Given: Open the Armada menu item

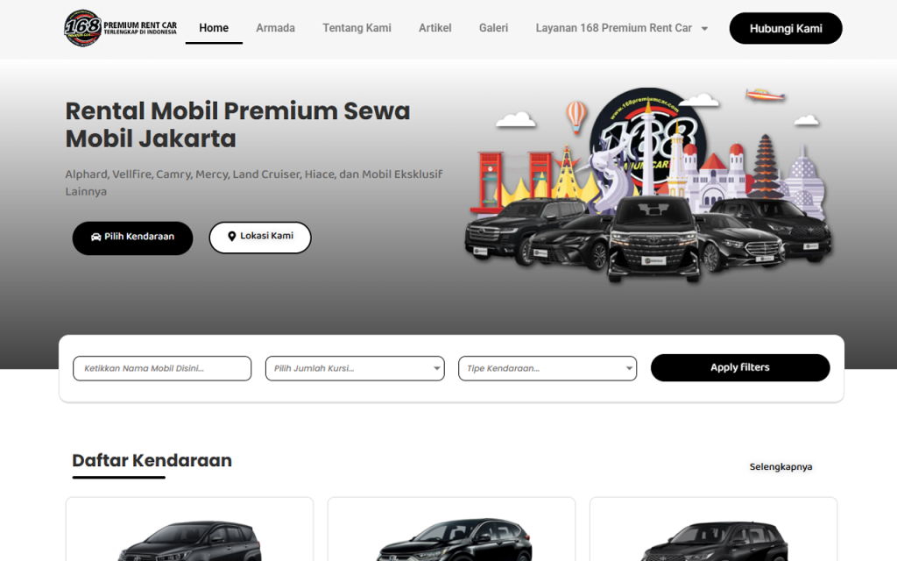Looking at the screenshot, I should (275, 28).
